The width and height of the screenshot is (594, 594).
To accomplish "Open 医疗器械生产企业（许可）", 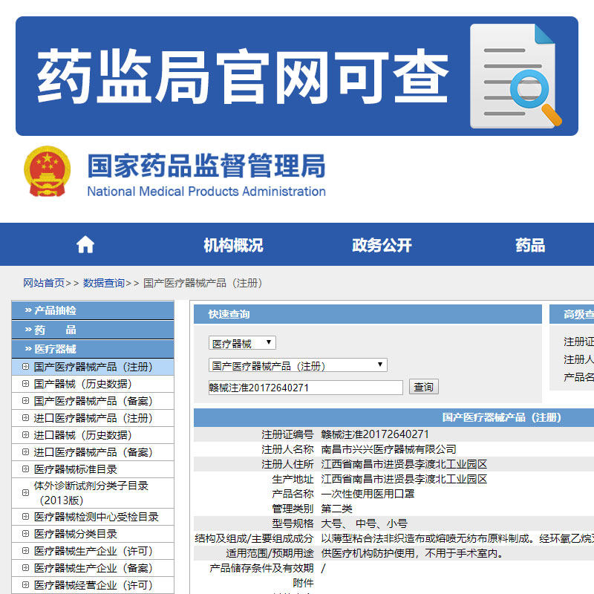I will tap(93, 551).
